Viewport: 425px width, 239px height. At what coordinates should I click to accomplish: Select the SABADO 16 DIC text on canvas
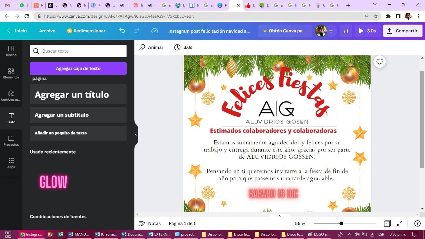point(273,194)
